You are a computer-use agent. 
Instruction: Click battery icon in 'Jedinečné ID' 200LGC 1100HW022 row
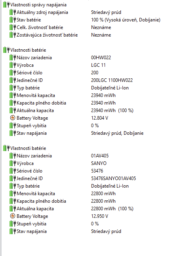tap(13, 80)
